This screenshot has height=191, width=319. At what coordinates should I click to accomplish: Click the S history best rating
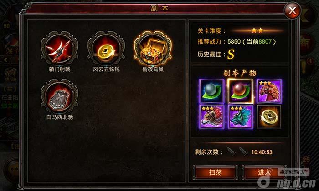[x=231, y=54]
